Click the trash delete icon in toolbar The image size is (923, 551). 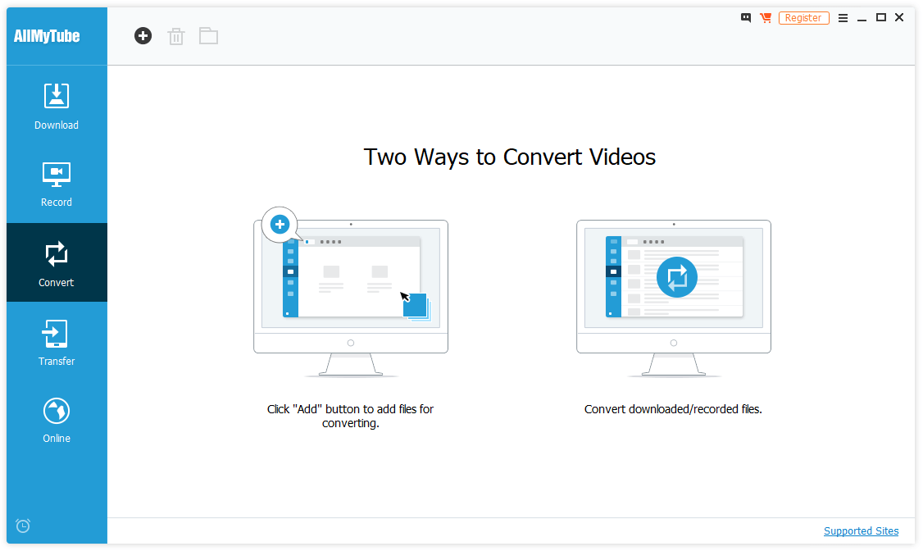click(176, 37)
